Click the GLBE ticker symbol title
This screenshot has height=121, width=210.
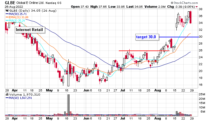[x=10, y=3]
